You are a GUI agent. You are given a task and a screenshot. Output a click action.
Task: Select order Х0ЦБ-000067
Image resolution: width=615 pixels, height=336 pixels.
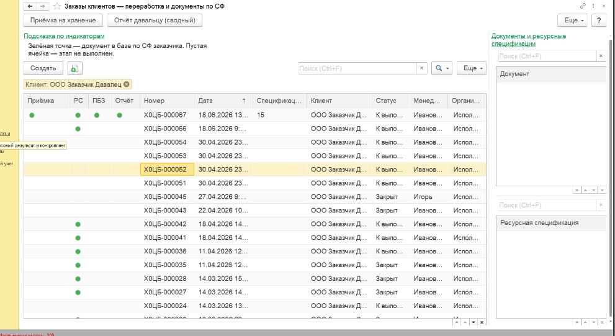(165, 115)
